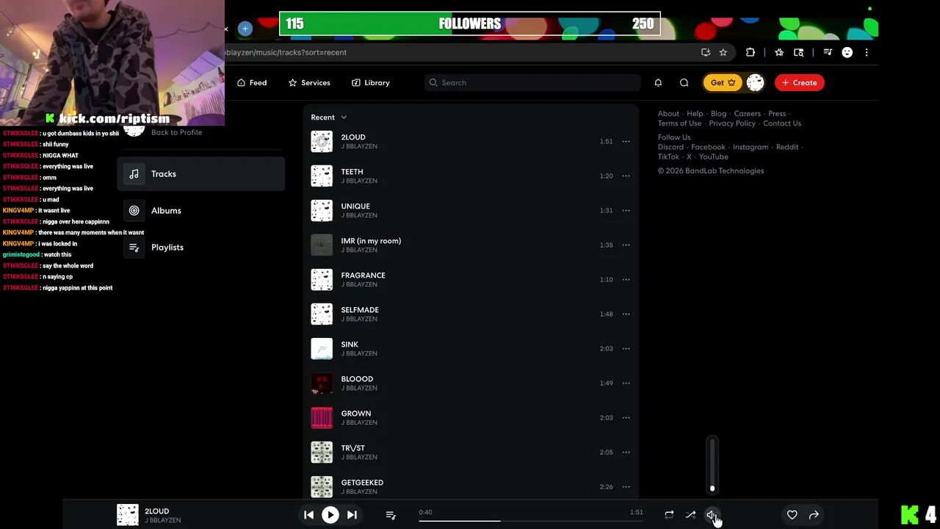Open more options for FRAGRANCE track
The width and height of the screenshot is (940, 529).
tap(626, 279)
